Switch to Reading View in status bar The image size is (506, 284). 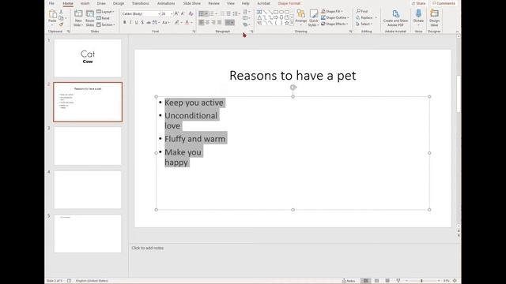click(x=387, y=281)
